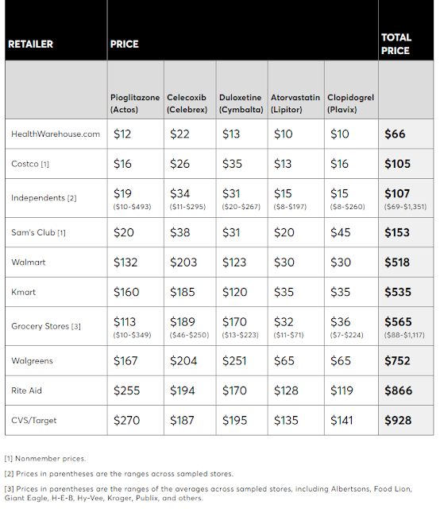Click the Celecoxib (Celebrex) column header
The width and height of the screenshot is (440, 509).
coord(187,103)
